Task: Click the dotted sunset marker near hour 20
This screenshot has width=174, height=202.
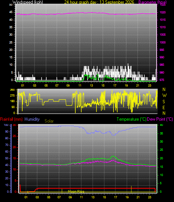Action: [x=131, y=189]
